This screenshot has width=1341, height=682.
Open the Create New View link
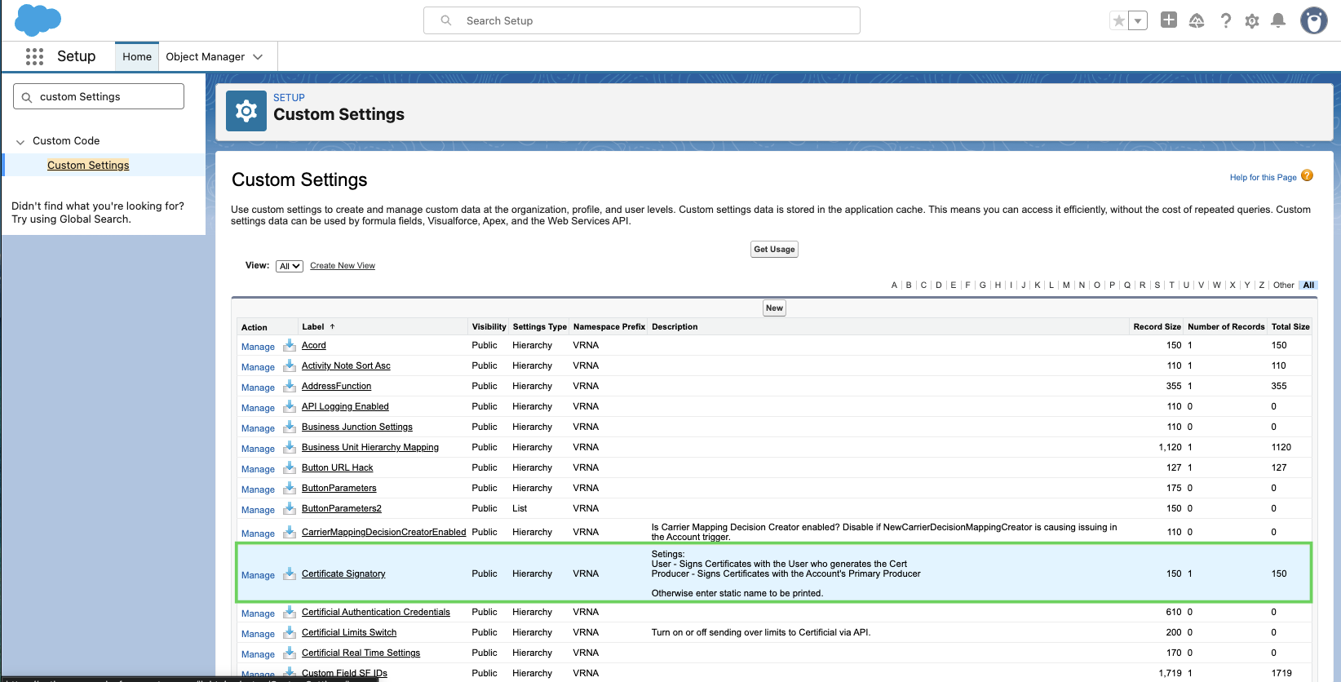pos(343,266)
